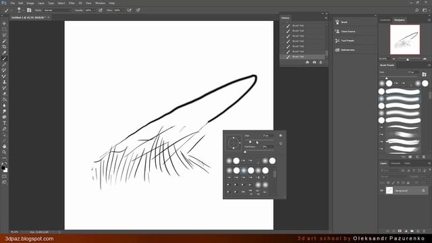The image size is (432, 243).
Task: Create new snapshot in History panel
Action: tap(315, 62)
